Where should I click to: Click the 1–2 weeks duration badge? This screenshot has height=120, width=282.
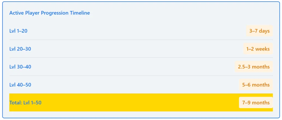click(258, 49)
